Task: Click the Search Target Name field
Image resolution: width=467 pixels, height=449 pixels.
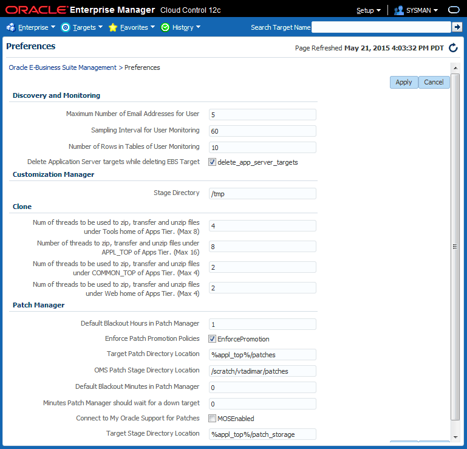Action: 381,27
